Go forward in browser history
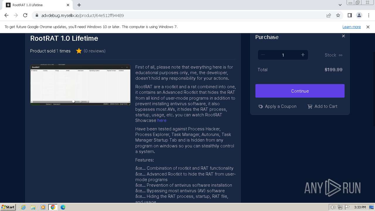Screen dimensions: 375x211 pyautogui.click(x=16, y=15)
